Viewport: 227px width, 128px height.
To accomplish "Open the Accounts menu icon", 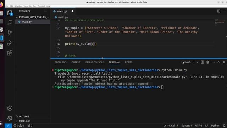I will click(10, 108).
